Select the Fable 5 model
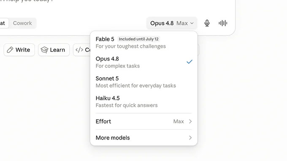Screen dimensions: 287x161 [x=144, y=43]
